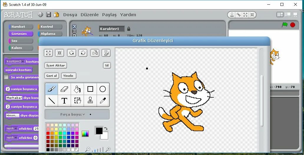Screen dimensions: 304x155
Task: Click the Sil button
Action: pyautogui.click(x=107, y=65)
